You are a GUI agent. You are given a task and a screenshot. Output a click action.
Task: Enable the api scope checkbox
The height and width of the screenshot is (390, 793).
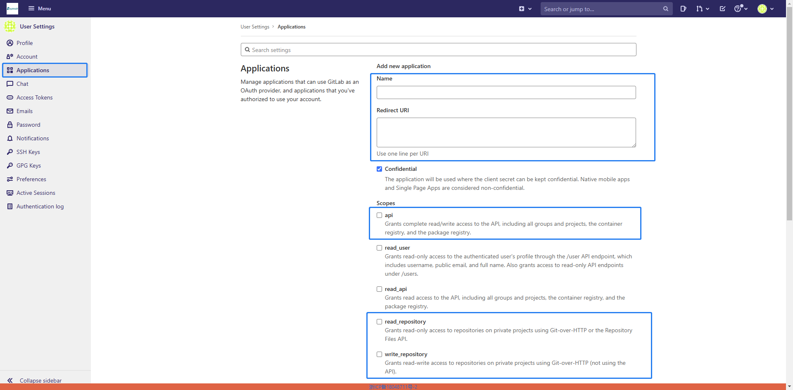pos(379,215)
